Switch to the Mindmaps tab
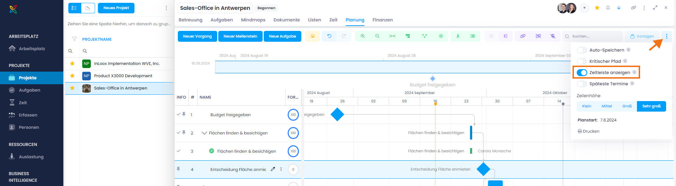This screenshot has height=186, width=676. [253, 20]
